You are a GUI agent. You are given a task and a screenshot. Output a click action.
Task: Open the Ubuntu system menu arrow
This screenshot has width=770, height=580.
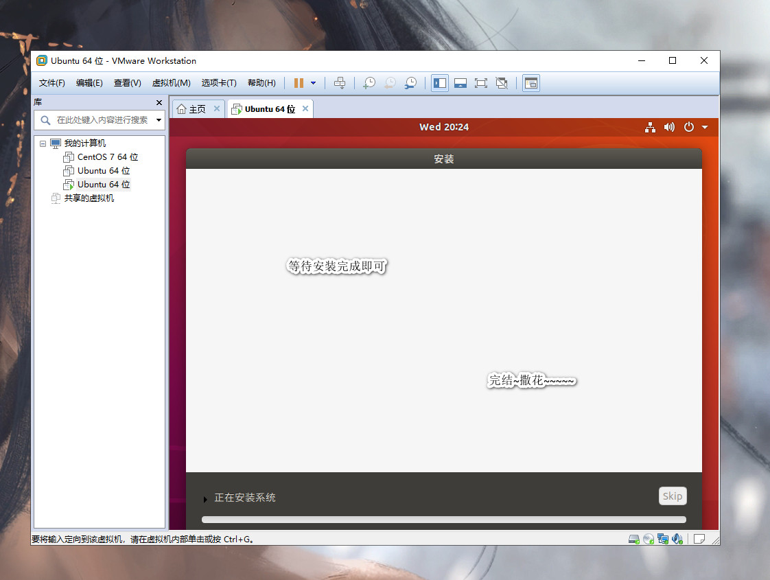[x=705, y=127]
